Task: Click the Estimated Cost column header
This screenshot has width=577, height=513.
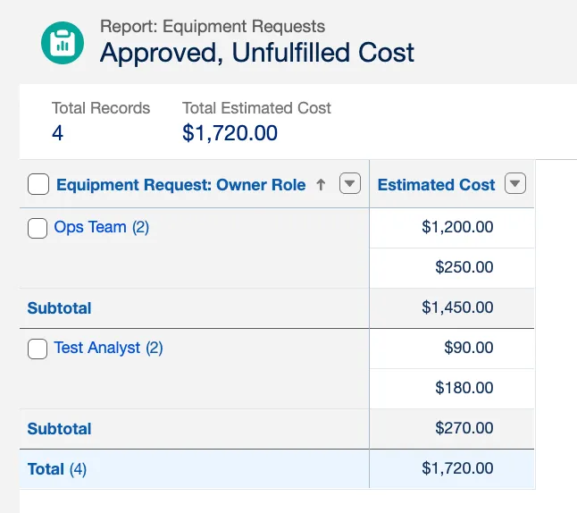Action: [x=436, y=184]
